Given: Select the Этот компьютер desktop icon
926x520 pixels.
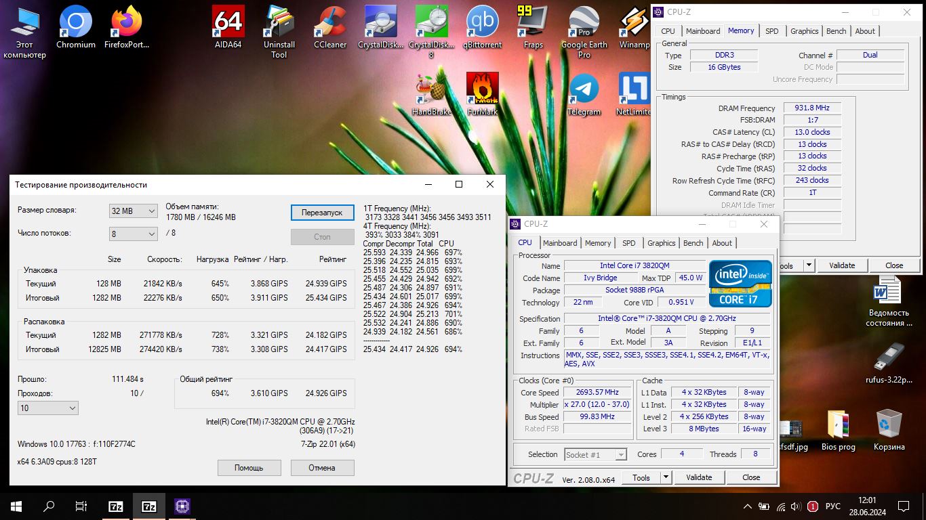Looking at the screenshot, I should 25,32.
